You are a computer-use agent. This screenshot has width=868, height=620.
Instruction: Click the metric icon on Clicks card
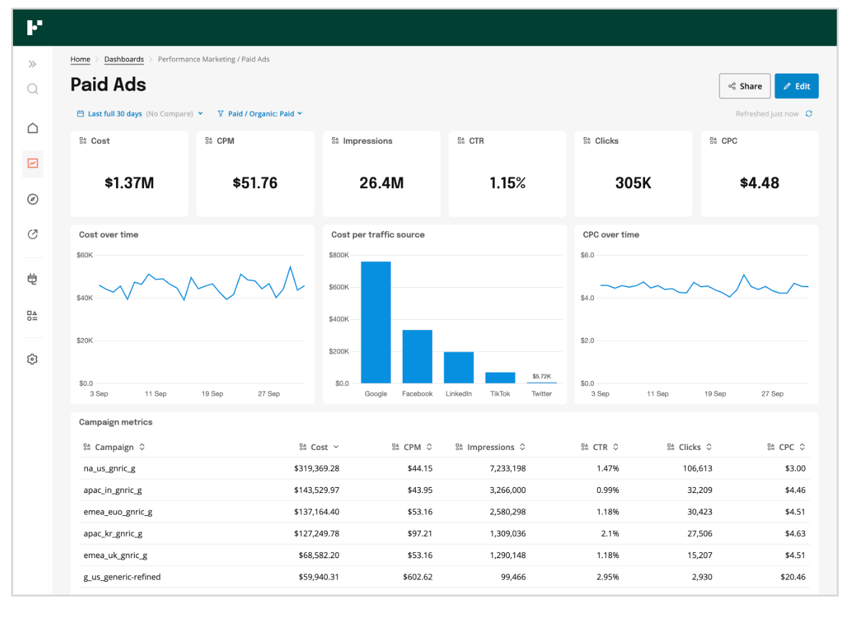coord(586,141)
